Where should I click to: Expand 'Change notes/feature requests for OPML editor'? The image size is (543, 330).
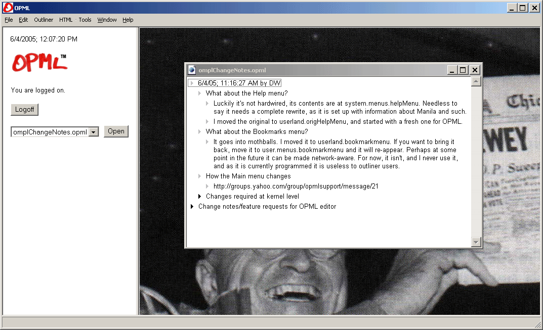192,207
